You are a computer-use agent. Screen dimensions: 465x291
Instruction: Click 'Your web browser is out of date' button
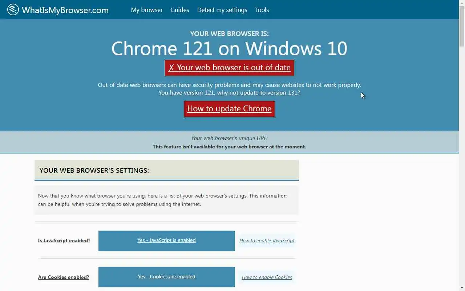point(229,68)
